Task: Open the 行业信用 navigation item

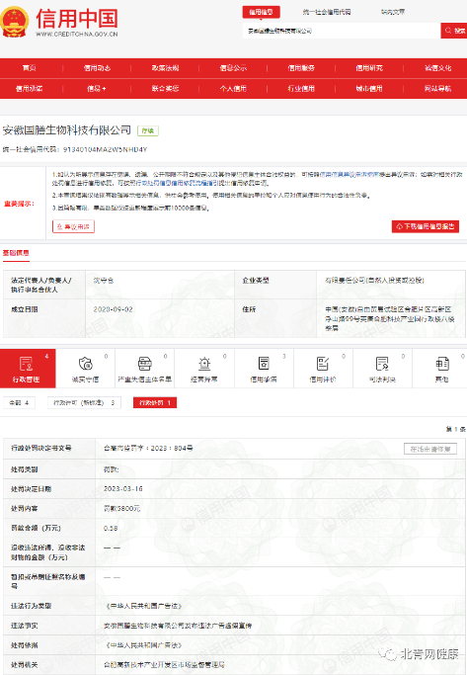Action: tap(301, 89)
